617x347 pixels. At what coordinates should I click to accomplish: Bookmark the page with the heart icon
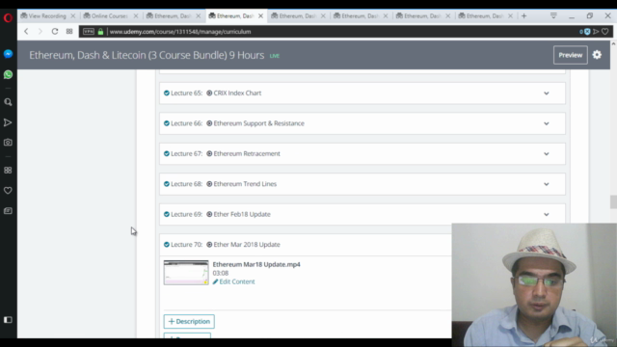(x=605, y=32)
